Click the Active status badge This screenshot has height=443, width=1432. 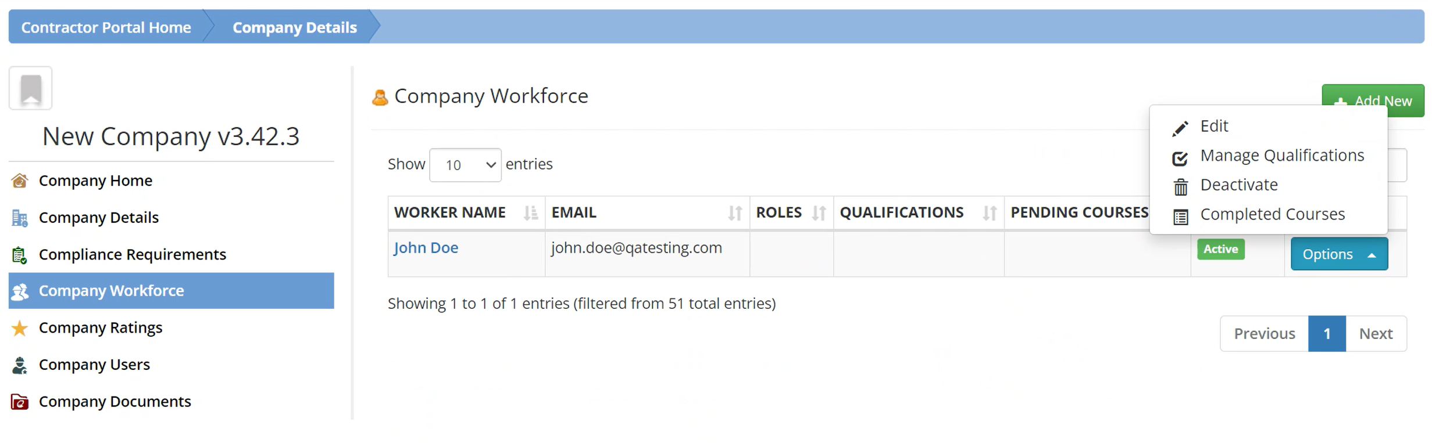click(1220, 249)
